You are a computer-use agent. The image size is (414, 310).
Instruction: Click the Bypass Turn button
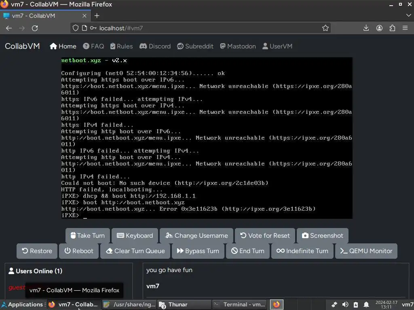tap(198, 251)
